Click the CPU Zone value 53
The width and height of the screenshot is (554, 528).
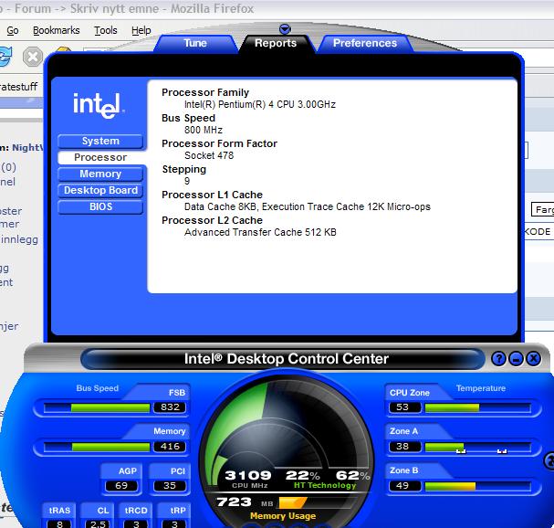(405, 407)
